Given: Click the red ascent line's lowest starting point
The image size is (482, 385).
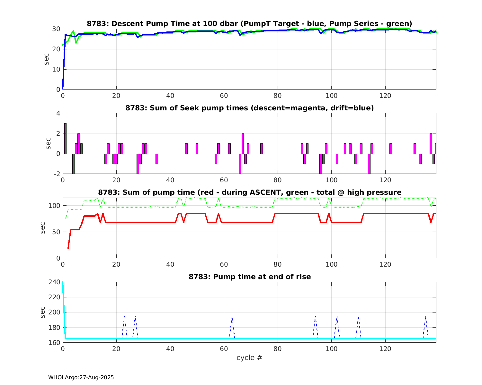Looking at the screenshot, I should [x=68, y=248].
